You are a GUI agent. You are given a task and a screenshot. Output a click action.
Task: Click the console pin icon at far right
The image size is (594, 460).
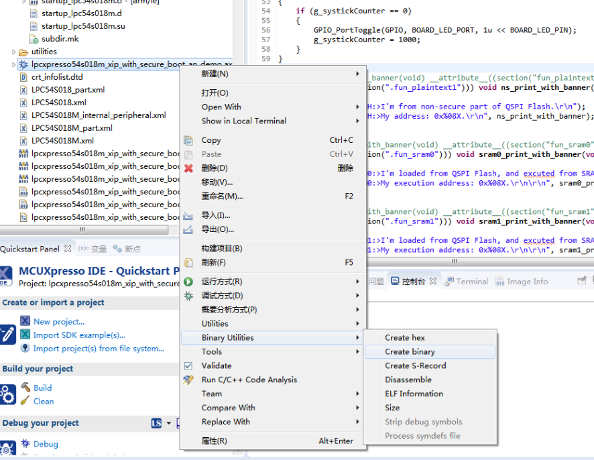click(x=581, y=280)
